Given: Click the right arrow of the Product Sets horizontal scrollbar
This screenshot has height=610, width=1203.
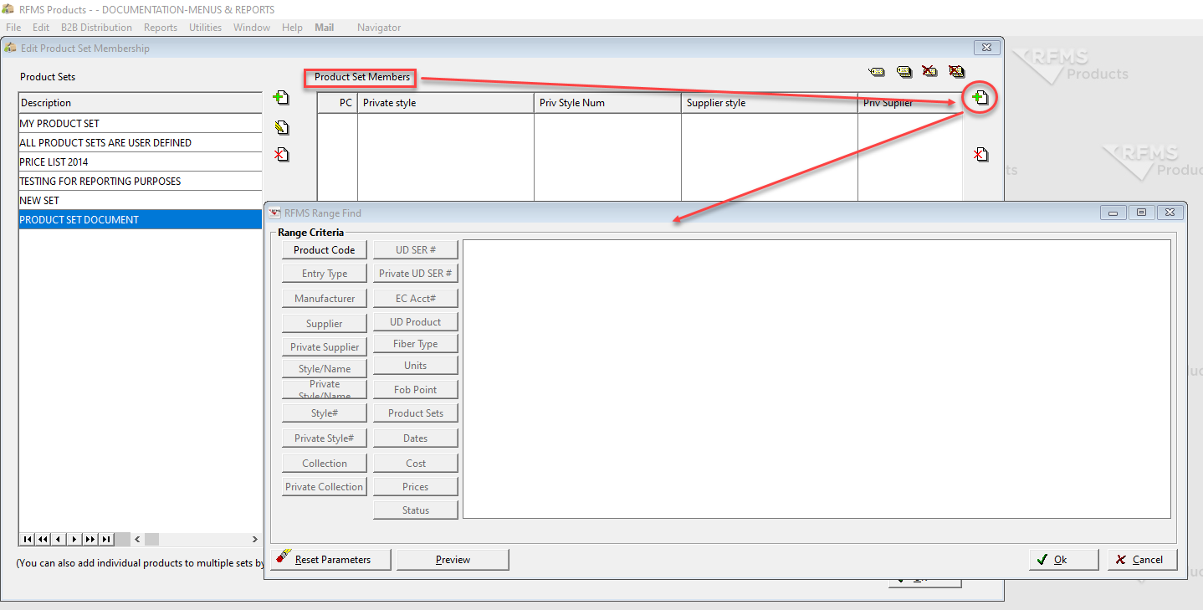Looking at the screenshot, I should tap(255, 539).
